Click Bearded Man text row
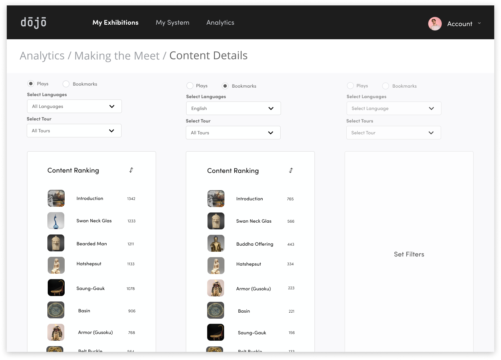The image size is (501, 360). 92,244
